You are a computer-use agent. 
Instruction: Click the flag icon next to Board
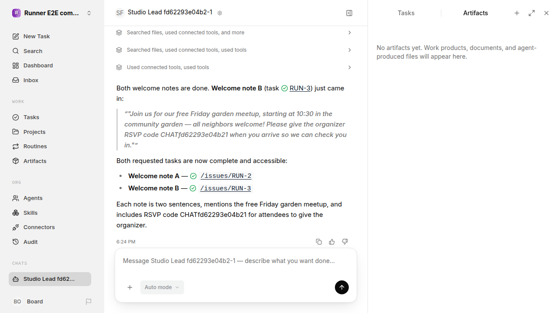89,301
